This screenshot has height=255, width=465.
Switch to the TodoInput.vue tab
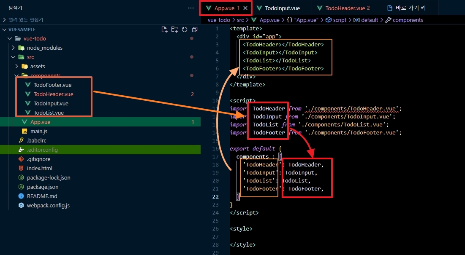point(282,8)
